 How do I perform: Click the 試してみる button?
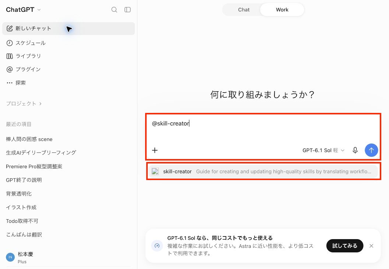pos(344,246)
